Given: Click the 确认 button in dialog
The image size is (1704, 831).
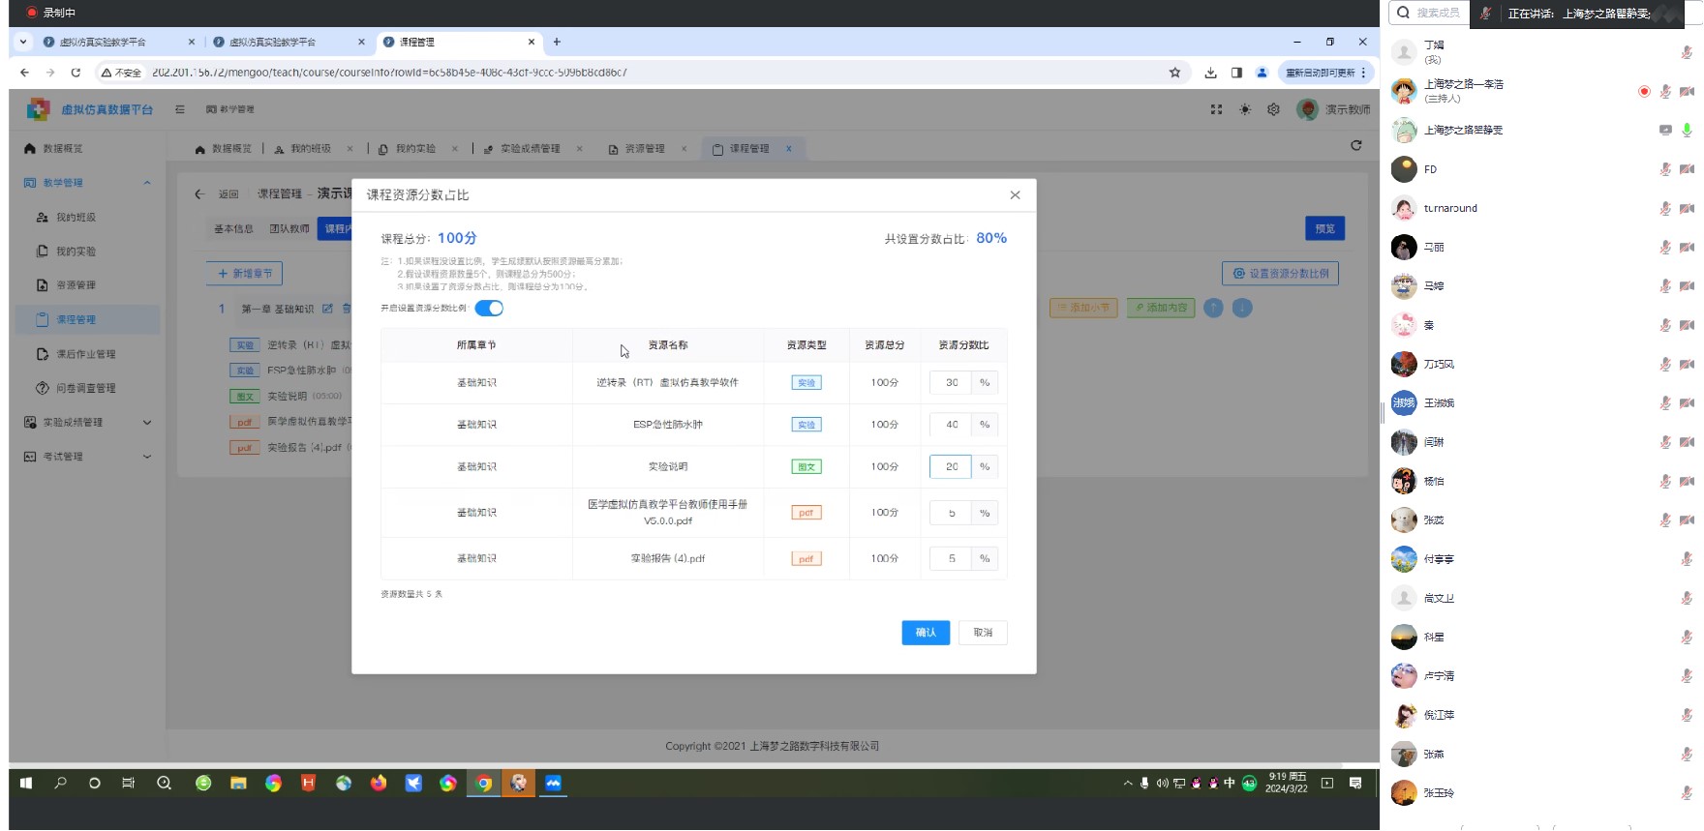Looking at the screenshot, I should (x=926, y=633).
